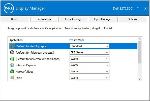150x101 pixels.
Task: Open preset dropdown for universal Windows apps
Action: [89, 59]
